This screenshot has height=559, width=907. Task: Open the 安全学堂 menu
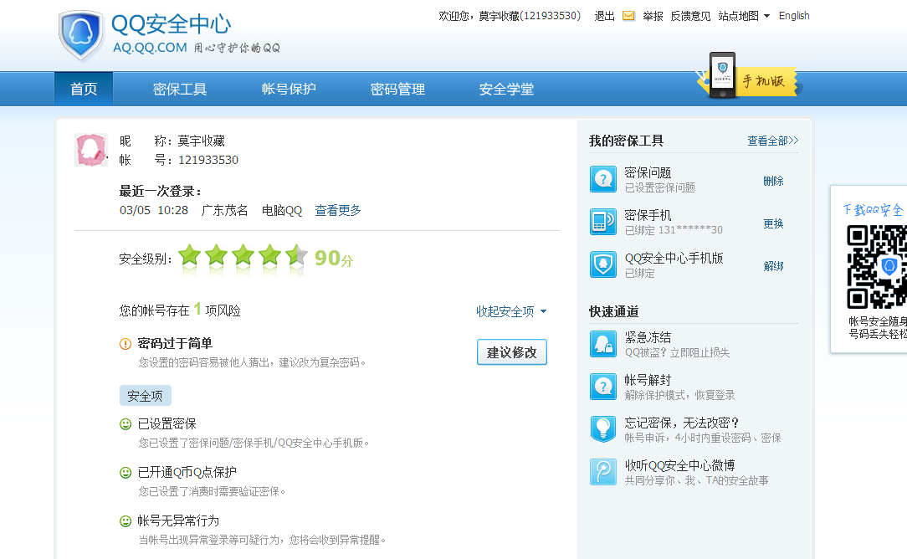click(x=506, y=89)
